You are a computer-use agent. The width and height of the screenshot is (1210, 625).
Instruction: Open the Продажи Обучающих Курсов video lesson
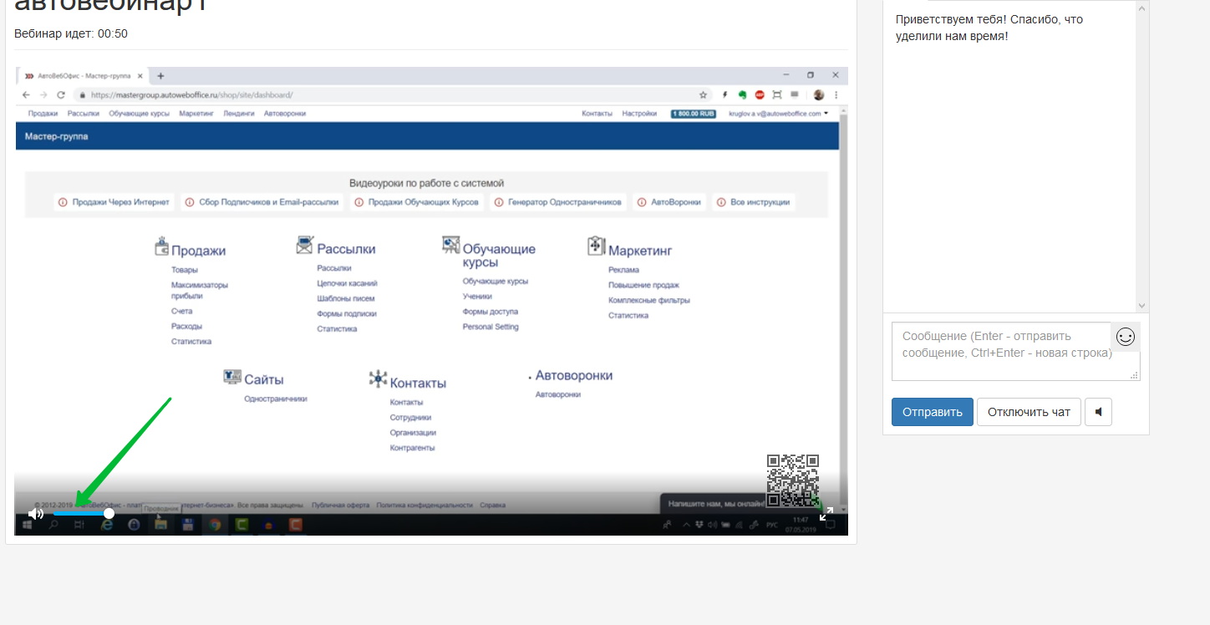tap(416, 202)
